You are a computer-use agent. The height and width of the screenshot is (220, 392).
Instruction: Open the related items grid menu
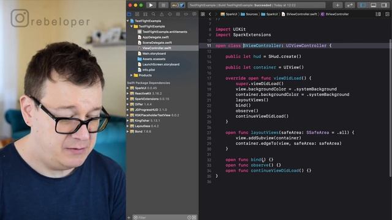[203, 14]
